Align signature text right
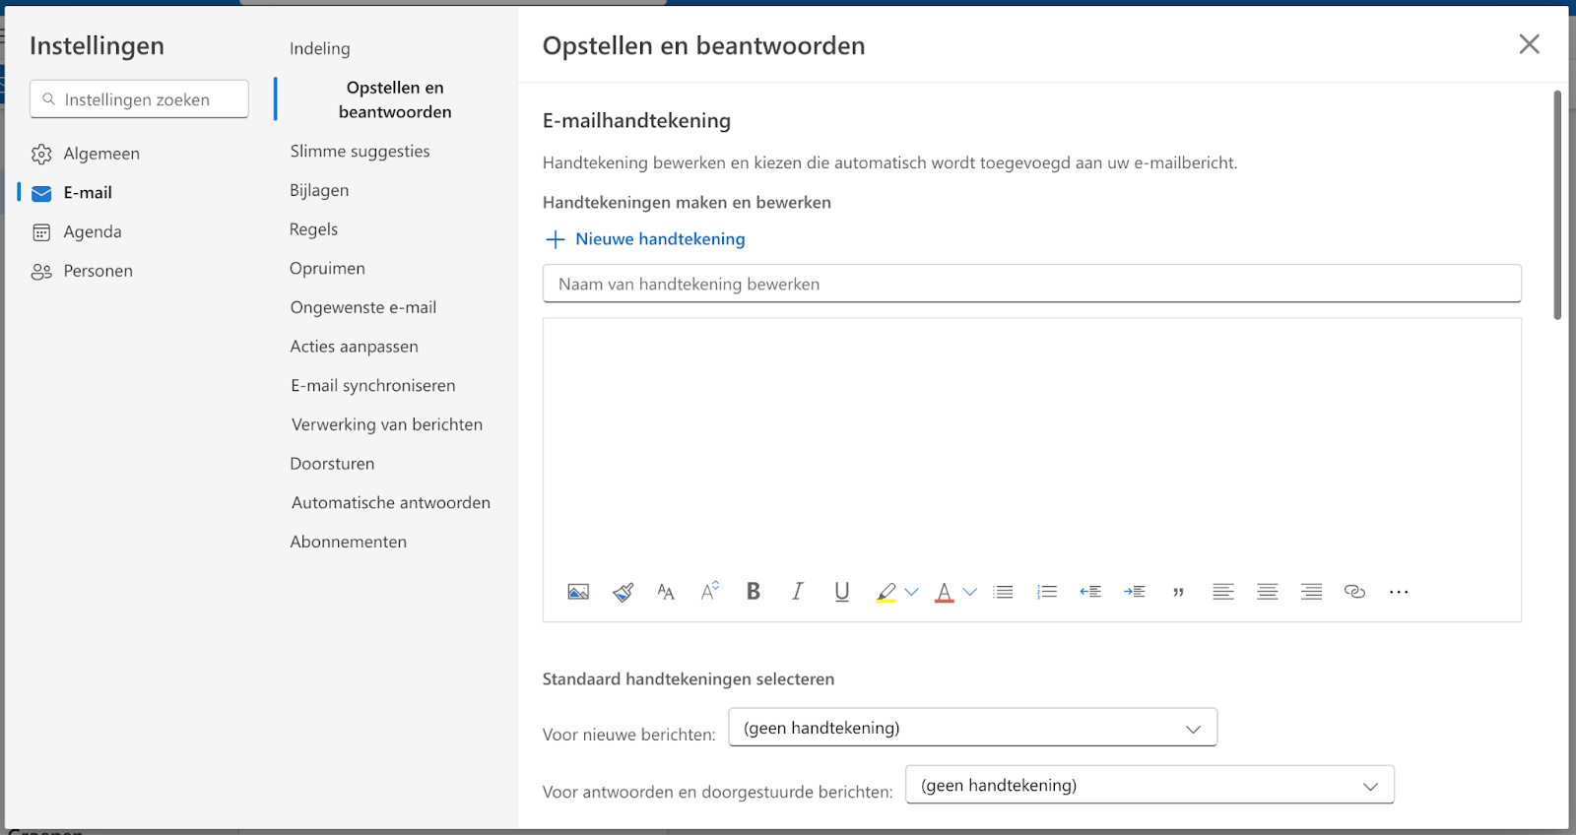1576x835 pixels. coord(1311,592)
